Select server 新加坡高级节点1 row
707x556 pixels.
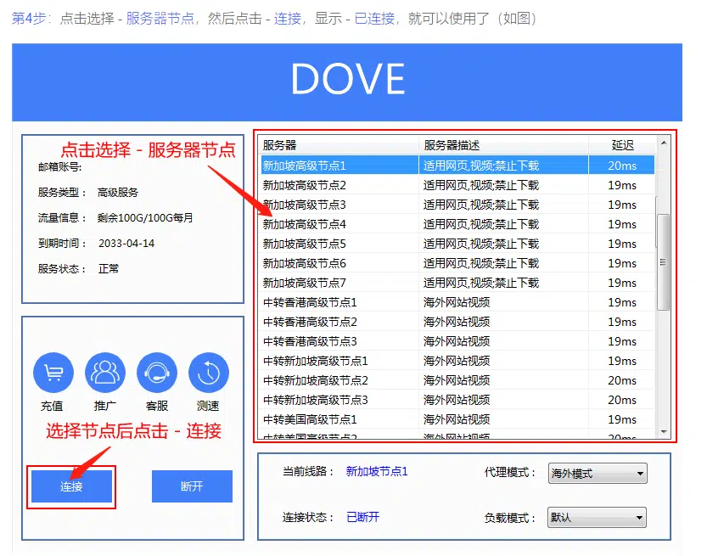(339, 166)
